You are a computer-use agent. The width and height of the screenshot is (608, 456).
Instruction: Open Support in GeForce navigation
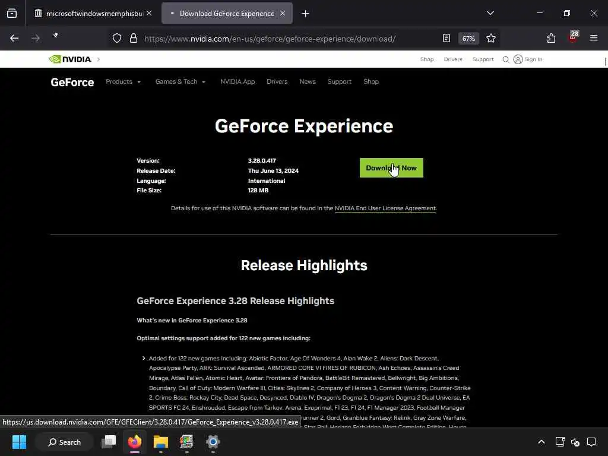[339, 82]
